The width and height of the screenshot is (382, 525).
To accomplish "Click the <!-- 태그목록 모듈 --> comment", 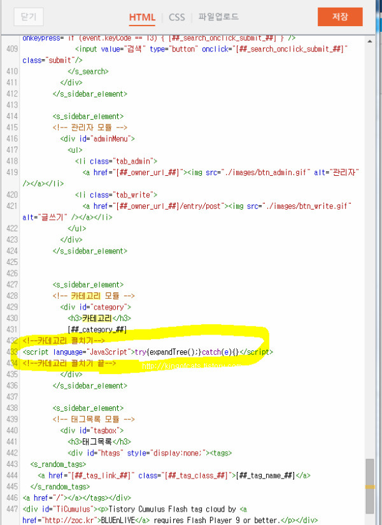I will (94, 419).
